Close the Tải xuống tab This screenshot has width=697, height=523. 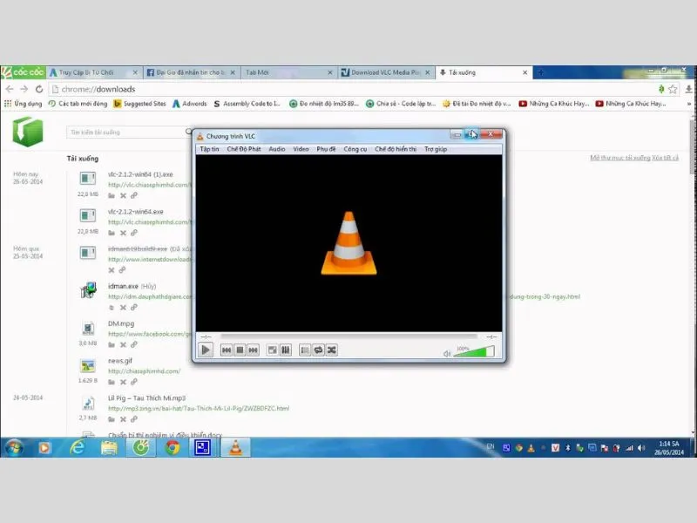tap(524, 72)
